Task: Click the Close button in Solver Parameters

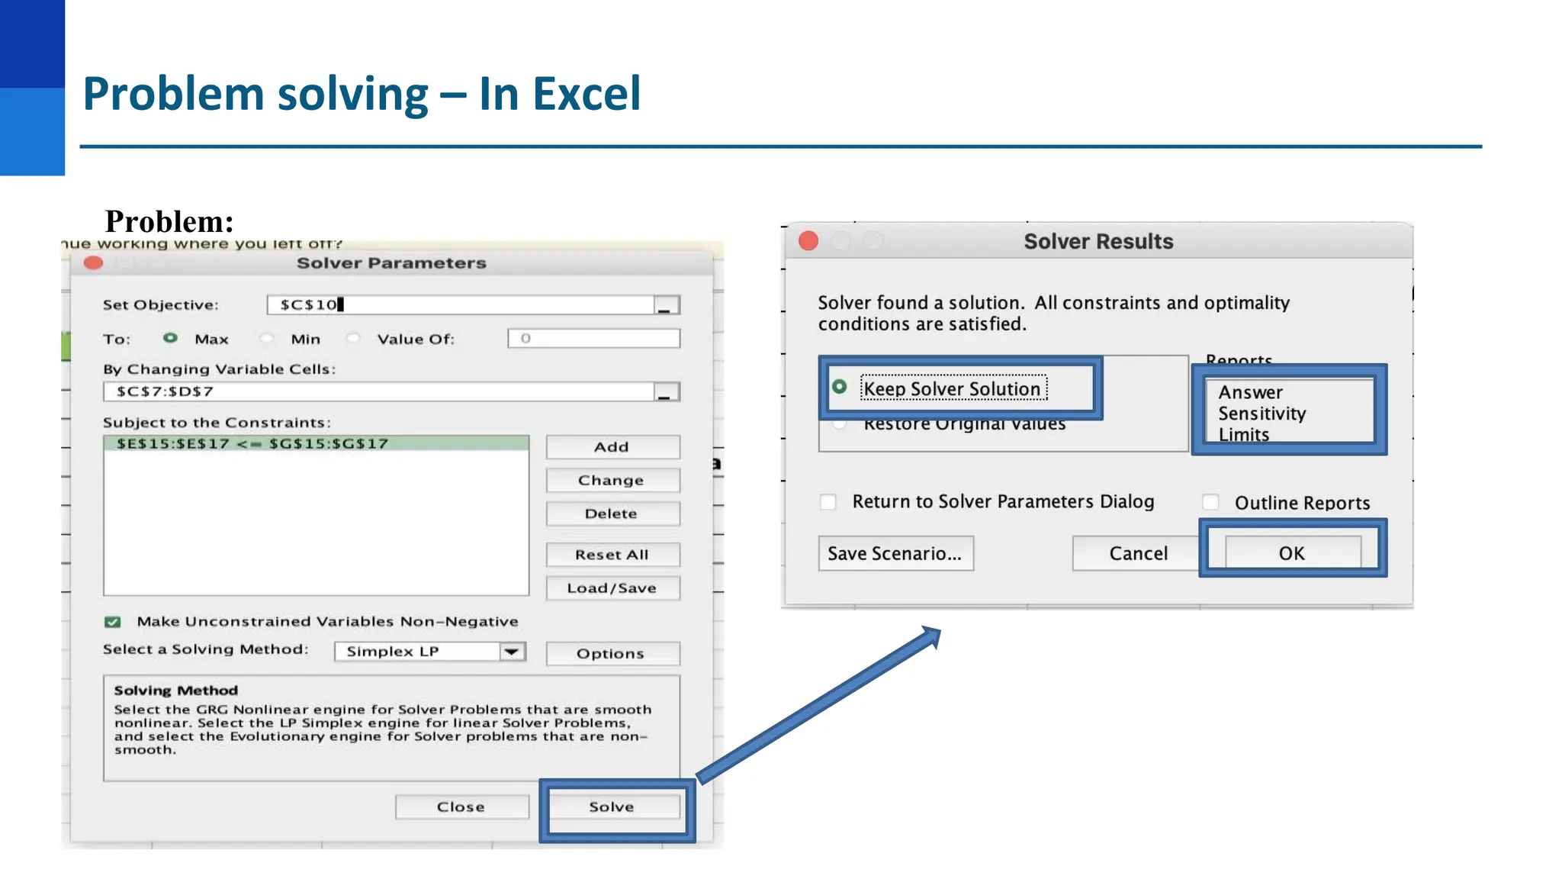Action: [x=462, y=807]
